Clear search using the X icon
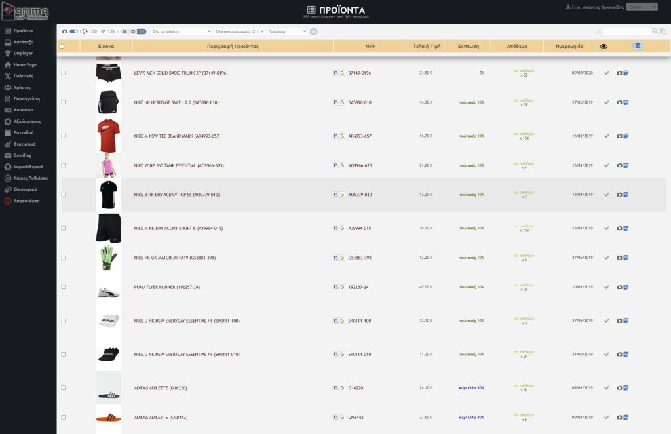This screenshot has width=671, height=434. [x=599, y=31]
